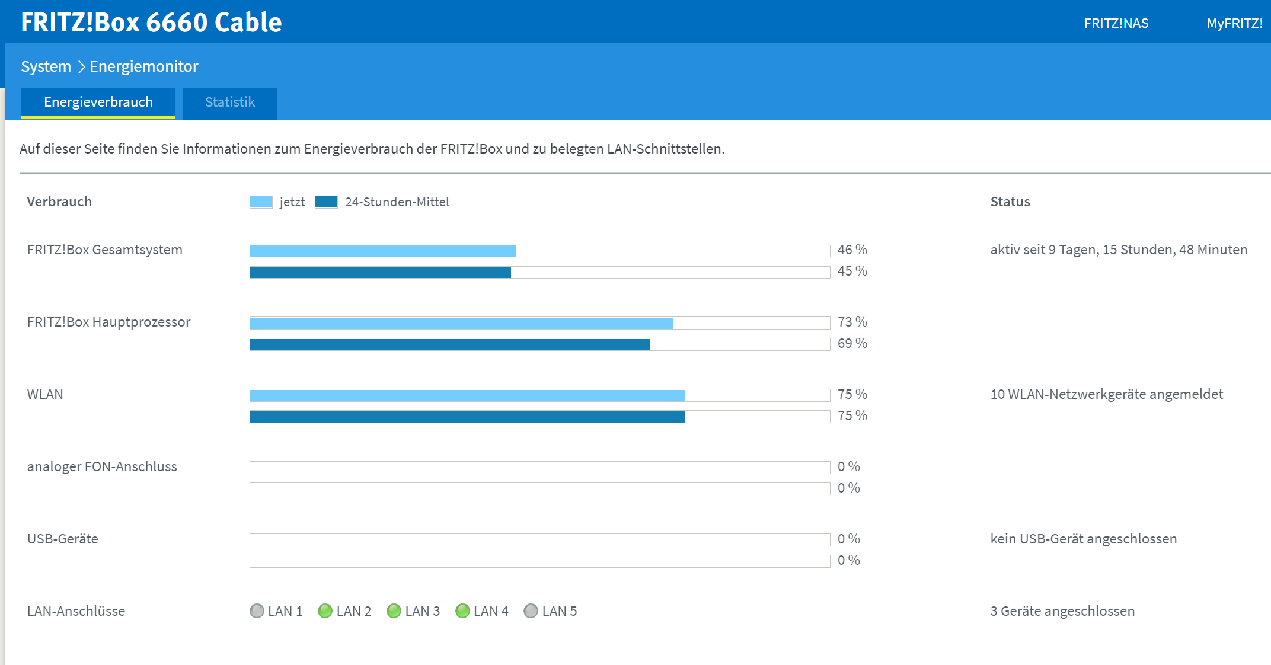Click the analoger FON-Anschluss current bar
1271x665 pixels.
539,468
